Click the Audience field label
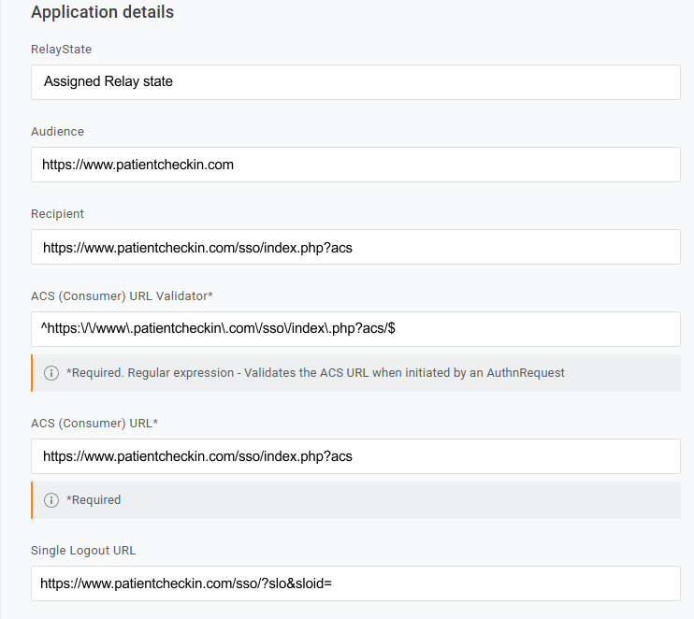Viewport: 694px width, 619px height. coord(58,132)
